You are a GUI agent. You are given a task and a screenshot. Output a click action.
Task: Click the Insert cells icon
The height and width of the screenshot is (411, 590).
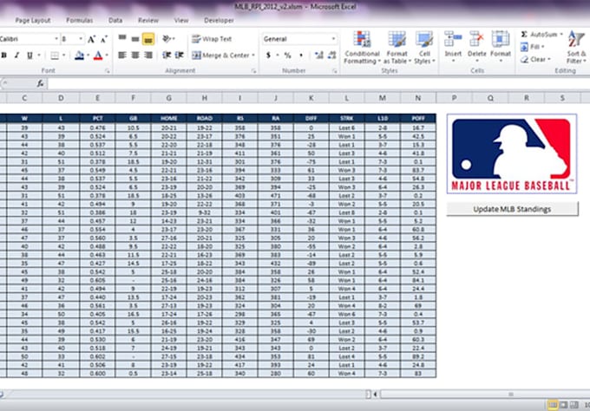pos(453,39)
